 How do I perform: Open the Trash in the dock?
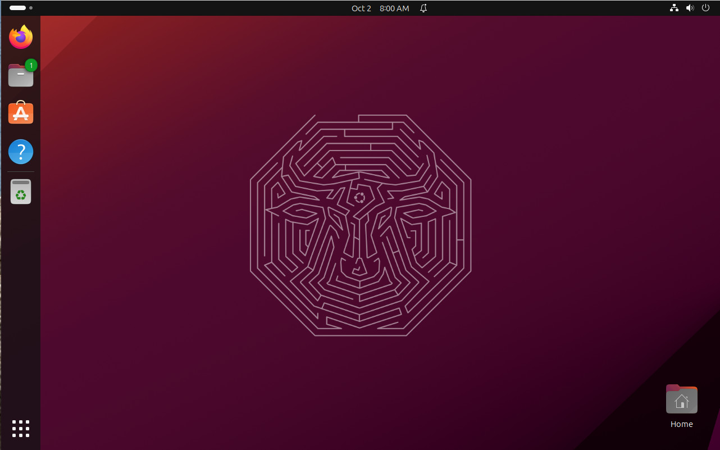pos(21,192)
